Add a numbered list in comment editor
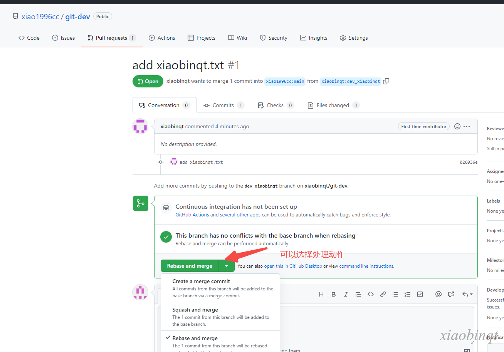 coord(408,294)
